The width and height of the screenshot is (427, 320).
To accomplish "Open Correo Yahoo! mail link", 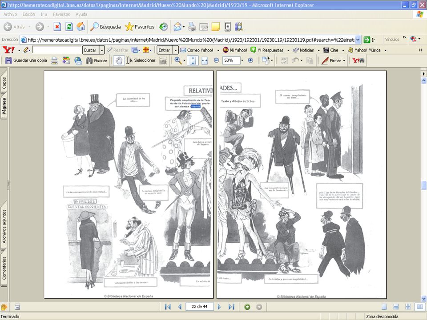I will (x=197, y=50).
